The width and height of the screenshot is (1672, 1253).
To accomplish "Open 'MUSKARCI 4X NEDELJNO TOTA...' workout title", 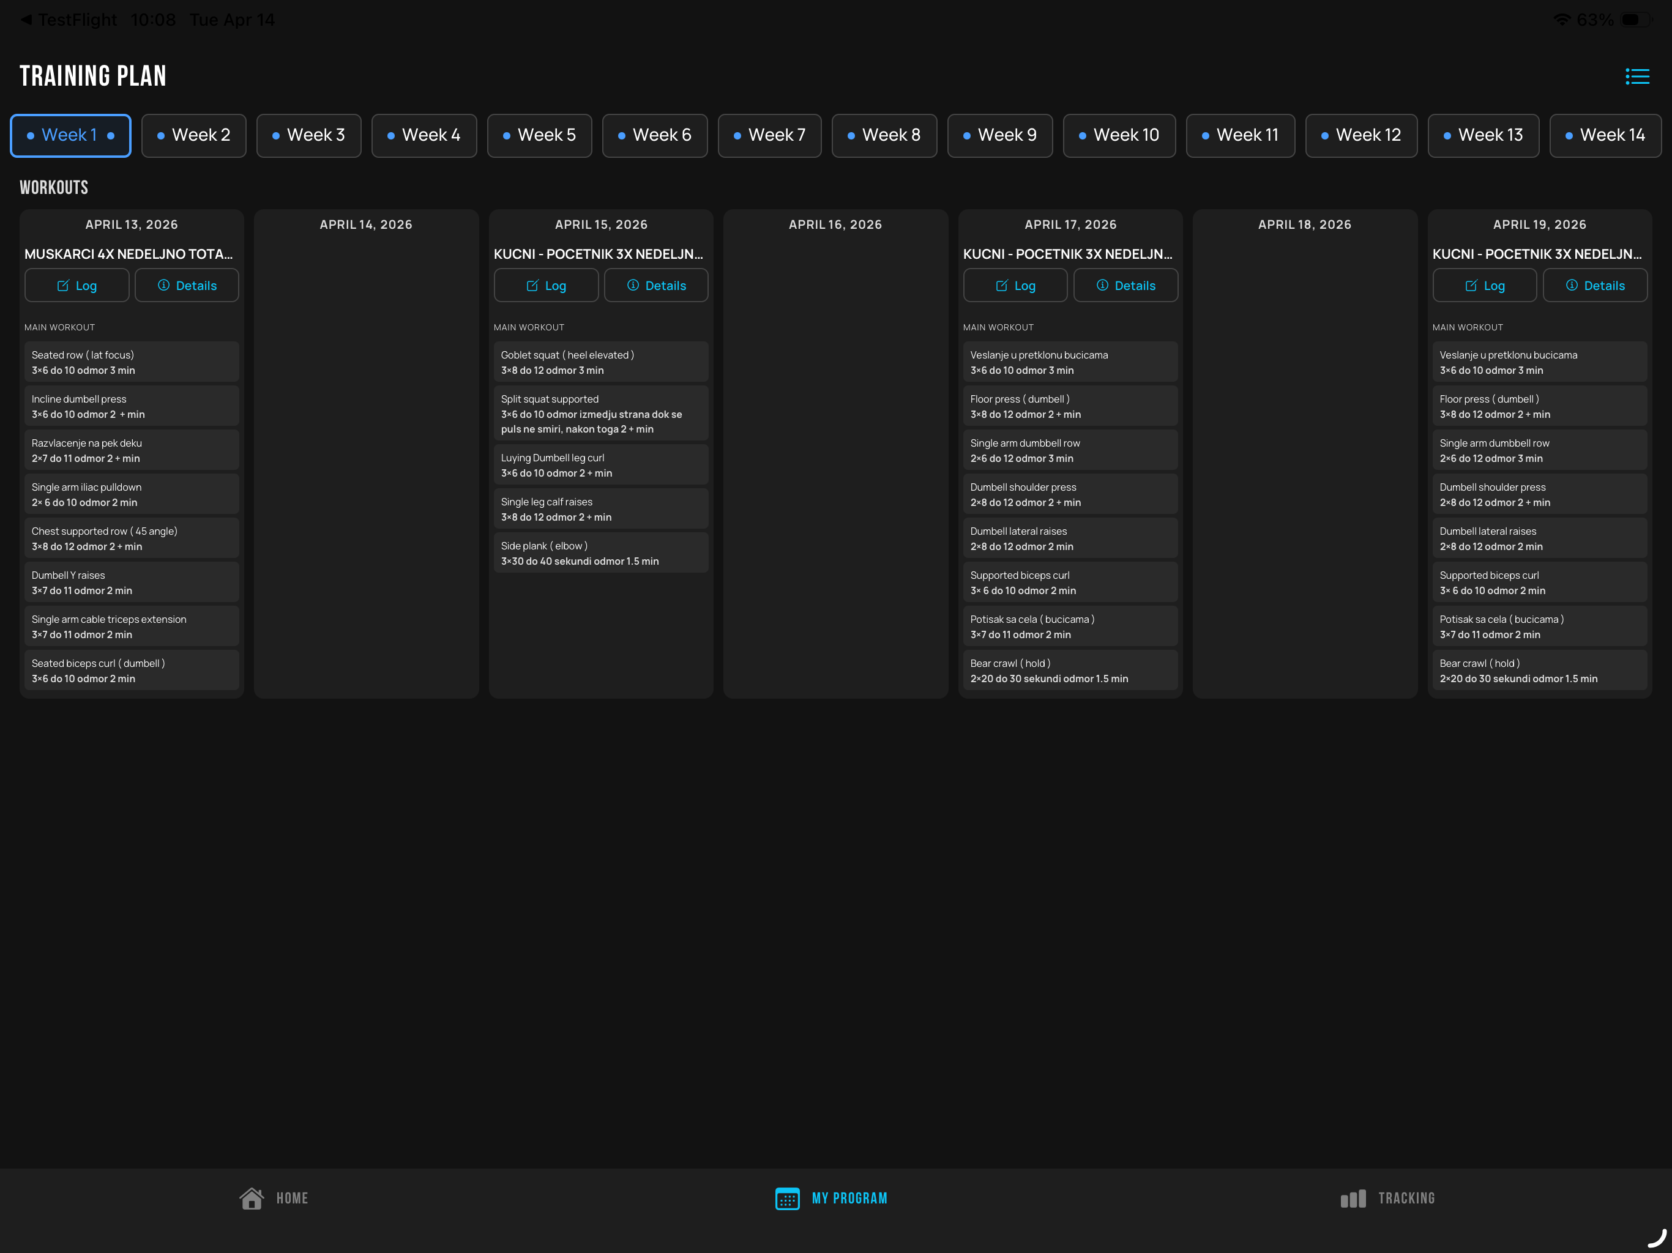I will 129,254.
